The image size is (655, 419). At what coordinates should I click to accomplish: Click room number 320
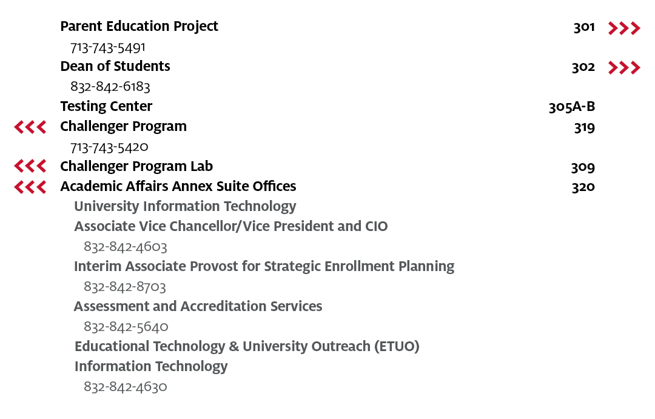tap(583, 187)
